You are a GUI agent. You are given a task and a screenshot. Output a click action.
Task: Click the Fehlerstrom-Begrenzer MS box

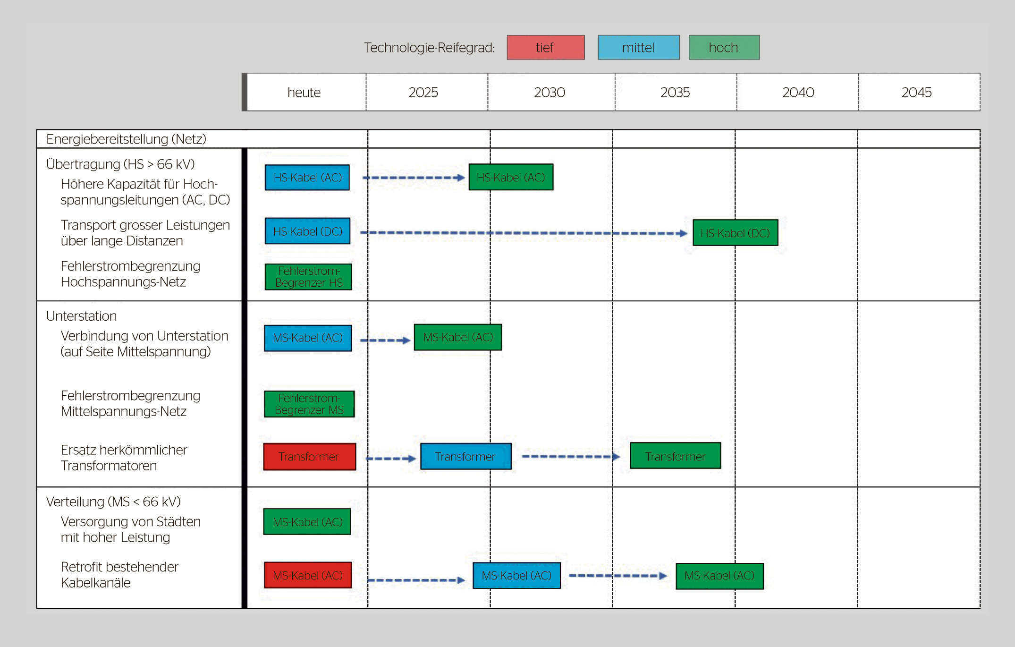309,404
